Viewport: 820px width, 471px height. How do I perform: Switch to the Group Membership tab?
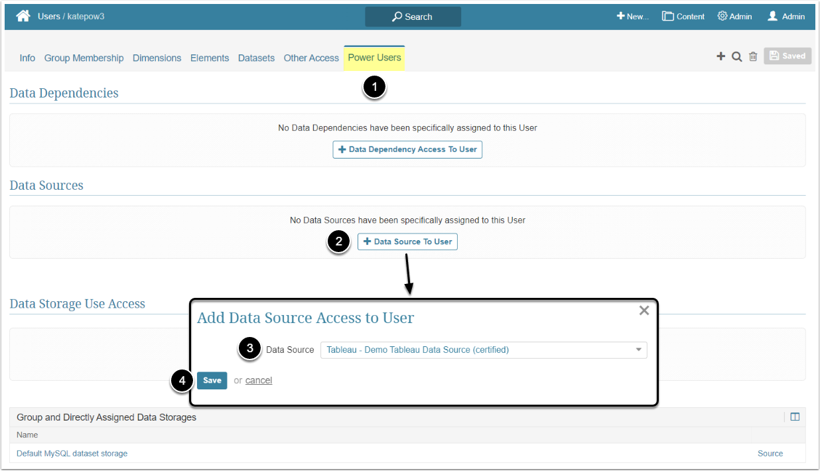pos(84,58)
